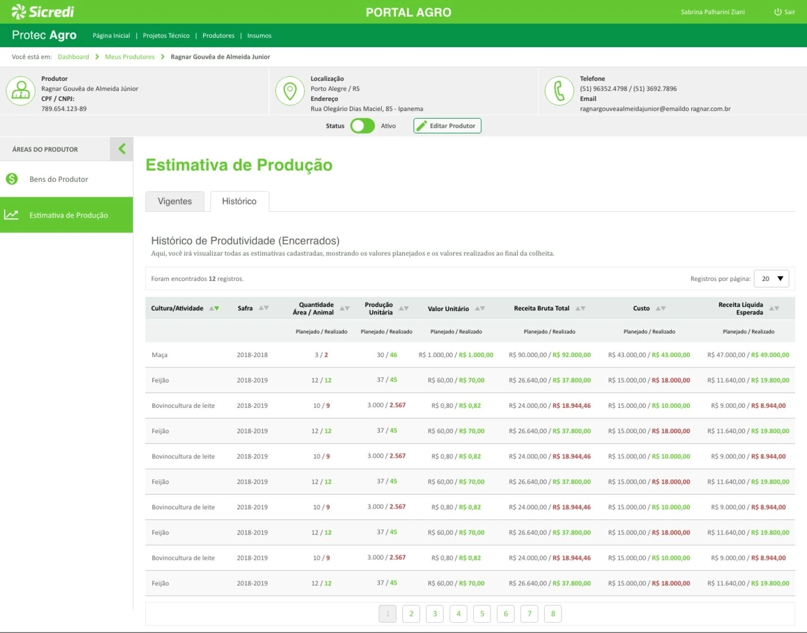Go to page 7 of results
The width and height of the screenshot is (807, 633).
pos(529,613)
